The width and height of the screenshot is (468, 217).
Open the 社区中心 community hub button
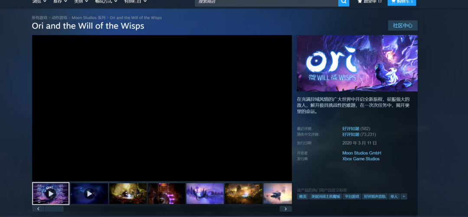click(403, 26)
